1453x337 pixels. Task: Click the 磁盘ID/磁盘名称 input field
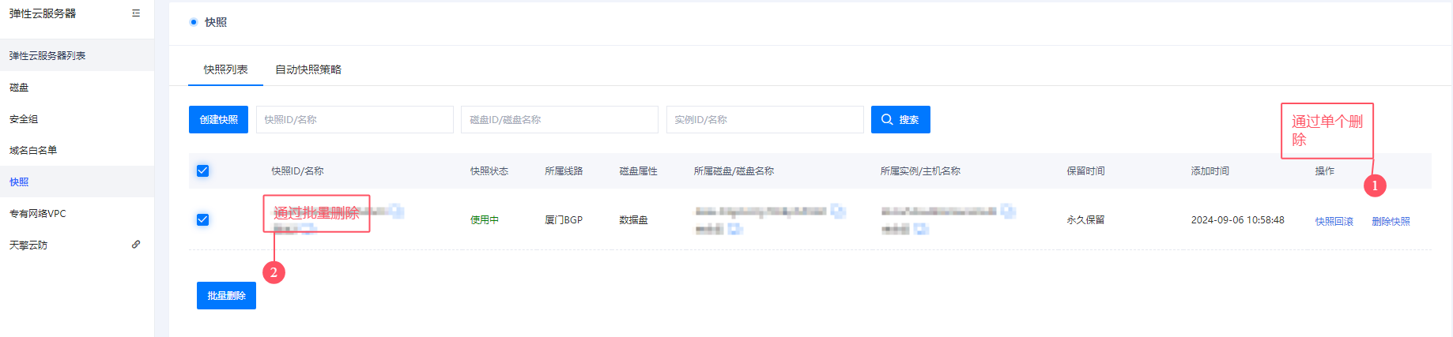(x=559, y=120)
